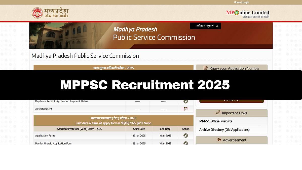Click the megaphone icon in Advertisement panel
The width and height of the screenshot is (302, 170).
(219, 140)
